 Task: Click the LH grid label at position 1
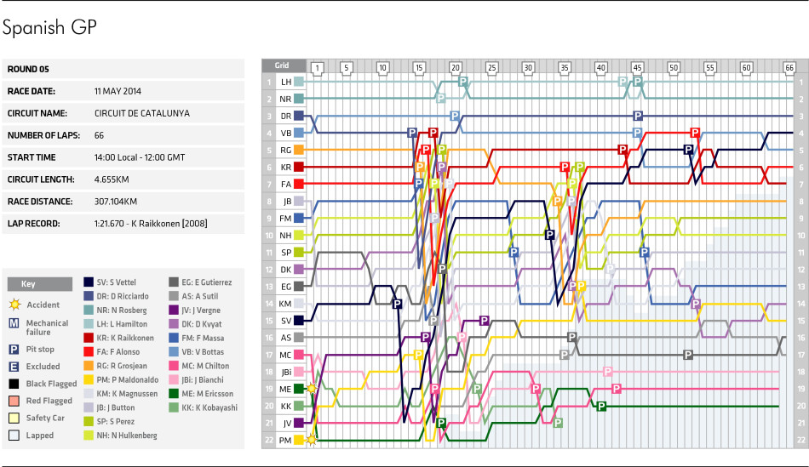point(285,82)
